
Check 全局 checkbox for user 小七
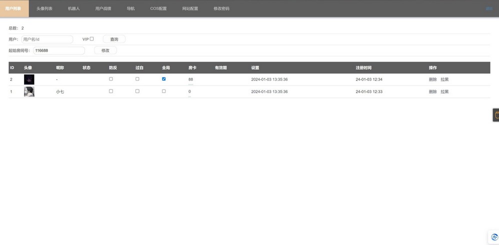[164, 91]
